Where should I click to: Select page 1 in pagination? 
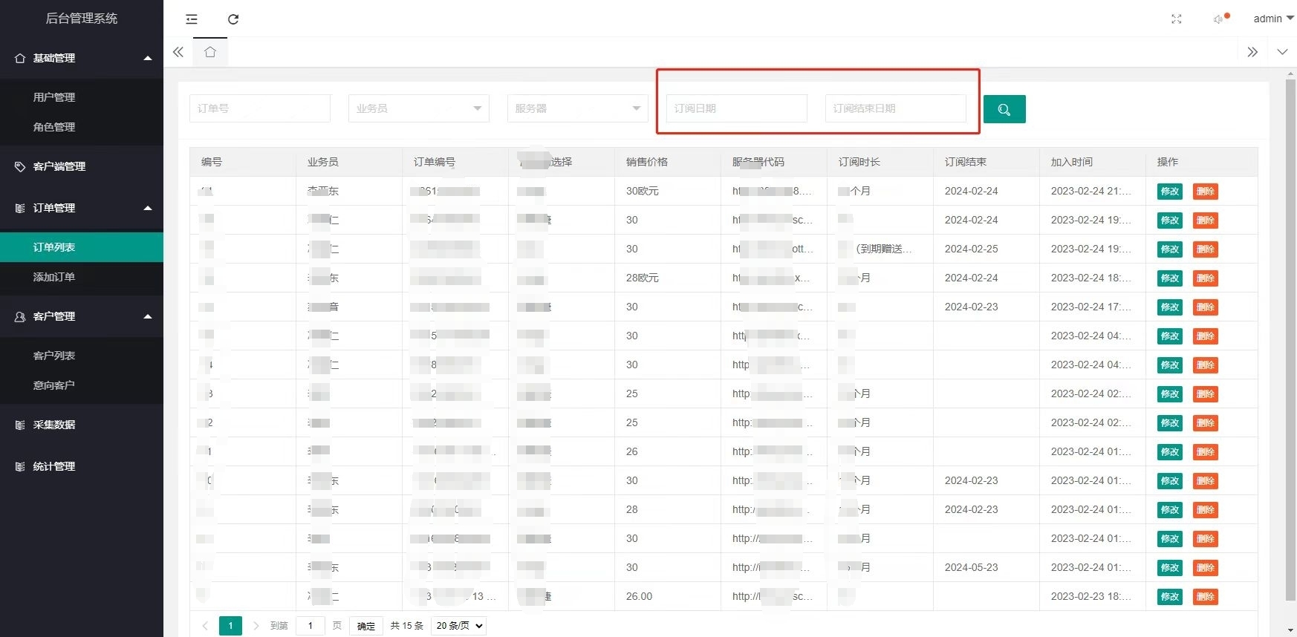click(x=230, y=626)
